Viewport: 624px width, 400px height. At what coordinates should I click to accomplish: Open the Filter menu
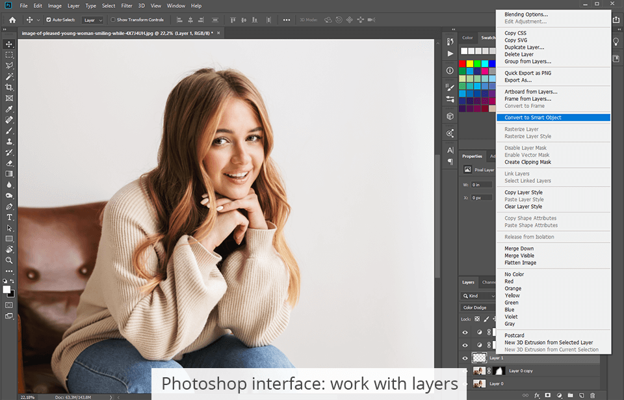[127, 6]
